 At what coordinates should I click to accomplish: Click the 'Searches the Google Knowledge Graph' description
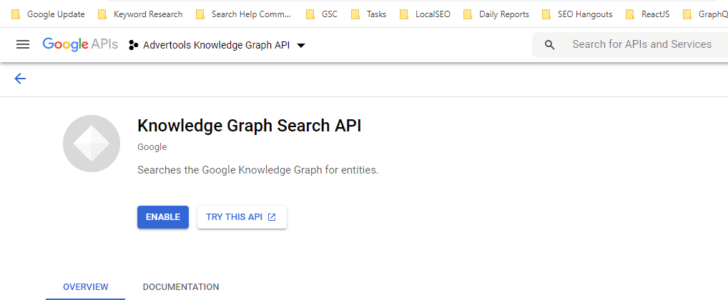coord(257,170)
